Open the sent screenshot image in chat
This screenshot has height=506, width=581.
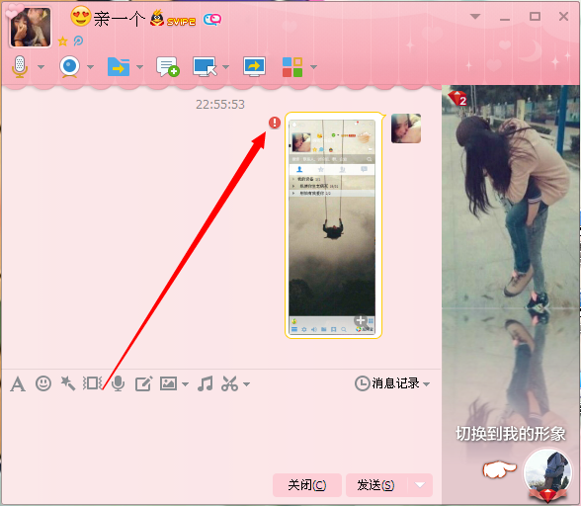(x=332, y=227)
